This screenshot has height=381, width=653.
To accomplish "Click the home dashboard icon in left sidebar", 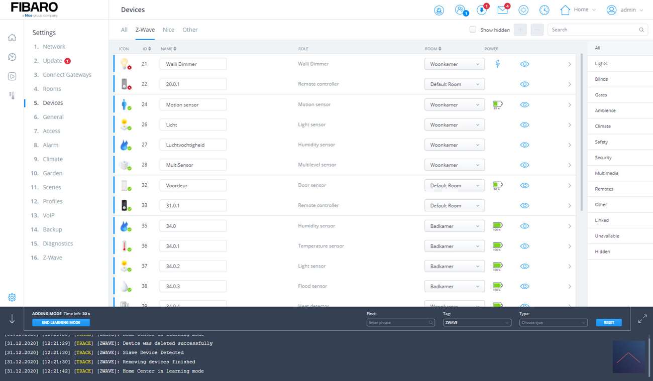I will point(12,38).
